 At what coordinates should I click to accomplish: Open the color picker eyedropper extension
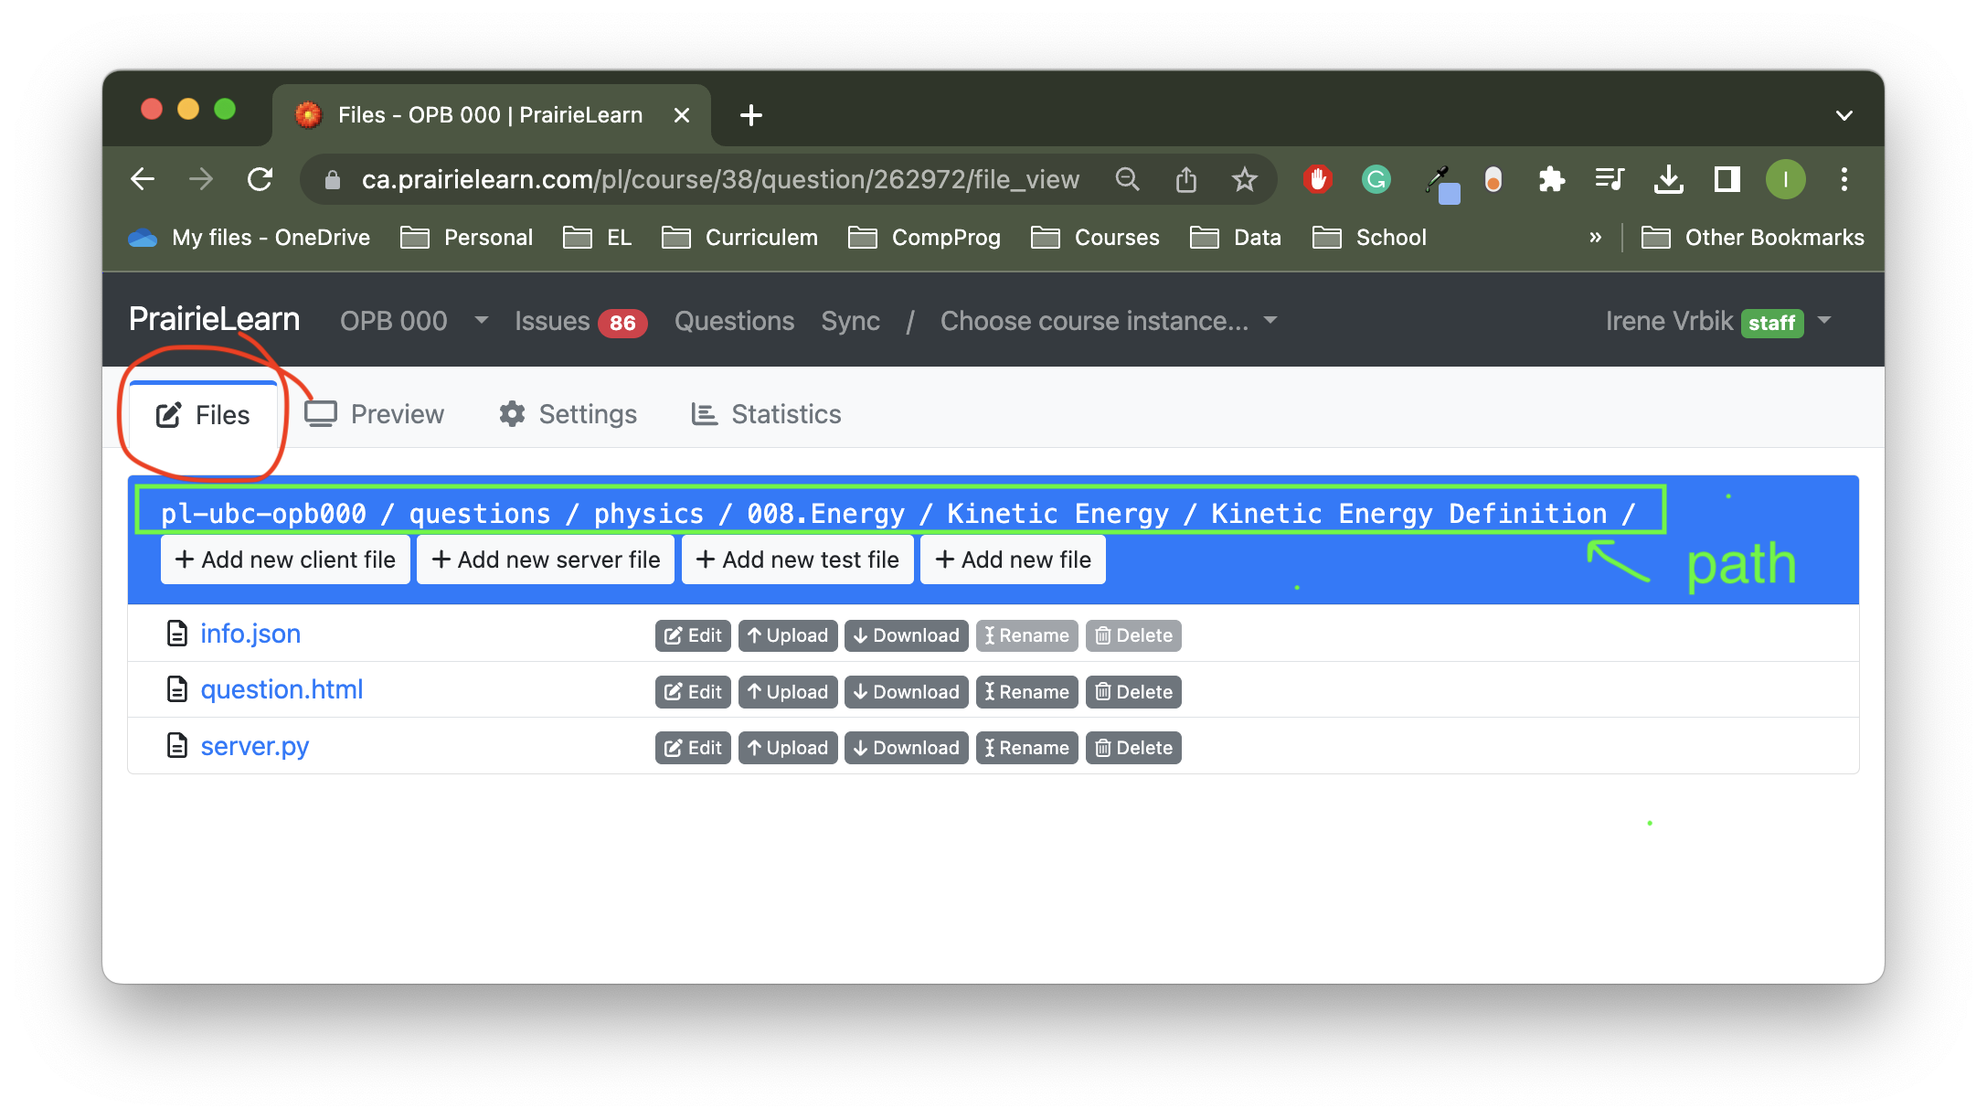pos(1441,181)
